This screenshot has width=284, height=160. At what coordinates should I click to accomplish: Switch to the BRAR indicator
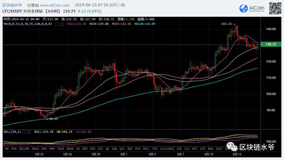click(70, 149)
